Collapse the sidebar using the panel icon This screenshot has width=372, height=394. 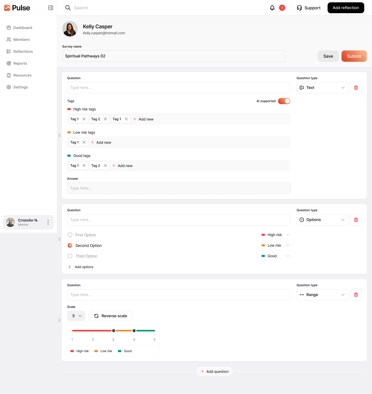coord(50,8)
